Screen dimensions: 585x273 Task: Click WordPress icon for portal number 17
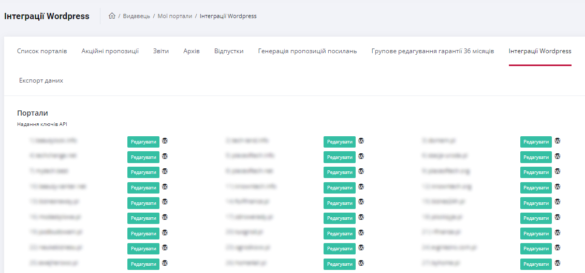point(361,217)
